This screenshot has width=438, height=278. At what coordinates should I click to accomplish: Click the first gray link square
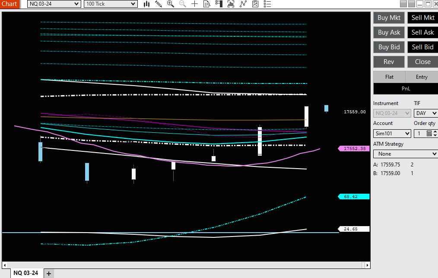point(403,4)
